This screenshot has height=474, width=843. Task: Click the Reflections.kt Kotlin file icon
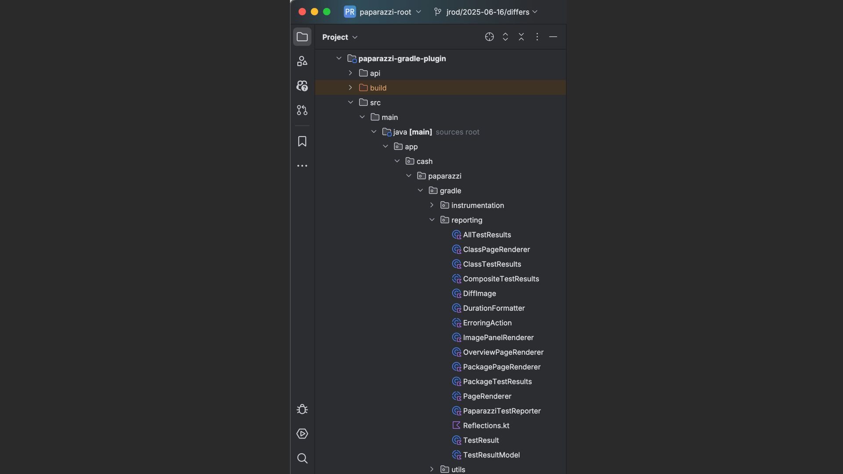[x=457, y=426]
